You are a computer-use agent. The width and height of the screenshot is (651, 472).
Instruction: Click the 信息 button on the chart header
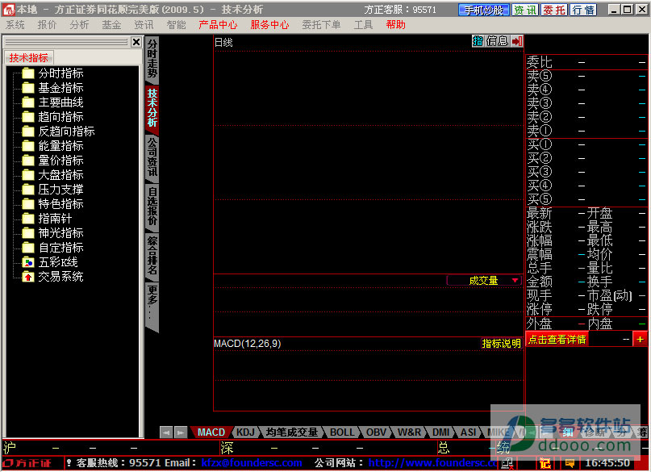[498, 41]
